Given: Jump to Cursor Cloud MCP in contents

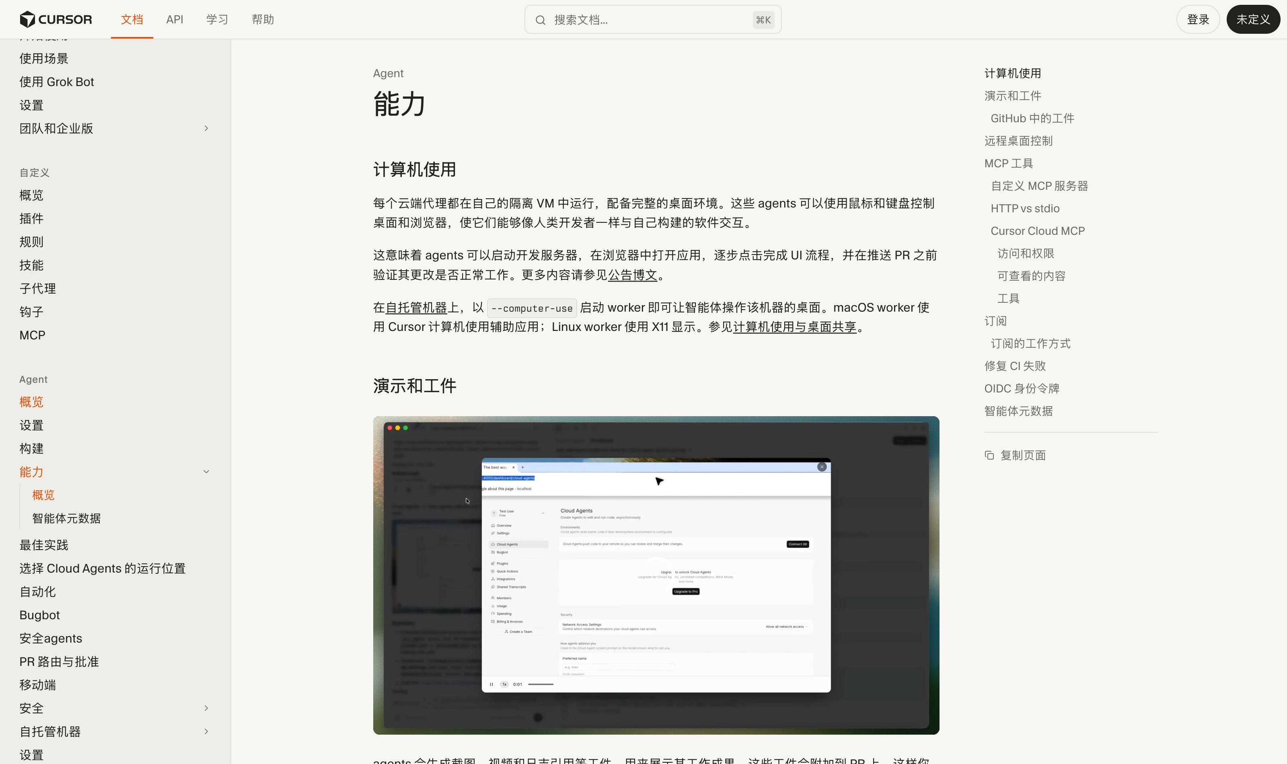Looking at the screenshot, I should click(x=1037, y=231).
